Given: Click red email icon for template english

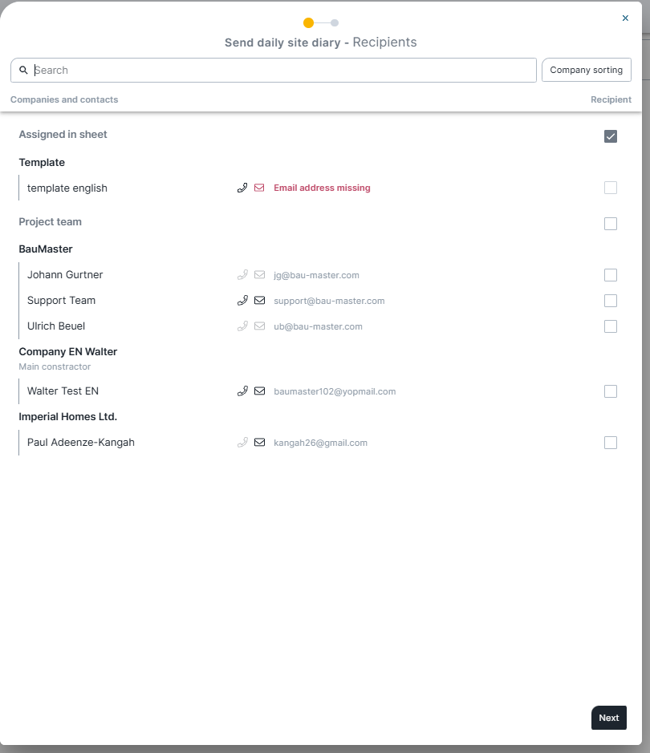Looking at the screenshot, I should 259,188.
